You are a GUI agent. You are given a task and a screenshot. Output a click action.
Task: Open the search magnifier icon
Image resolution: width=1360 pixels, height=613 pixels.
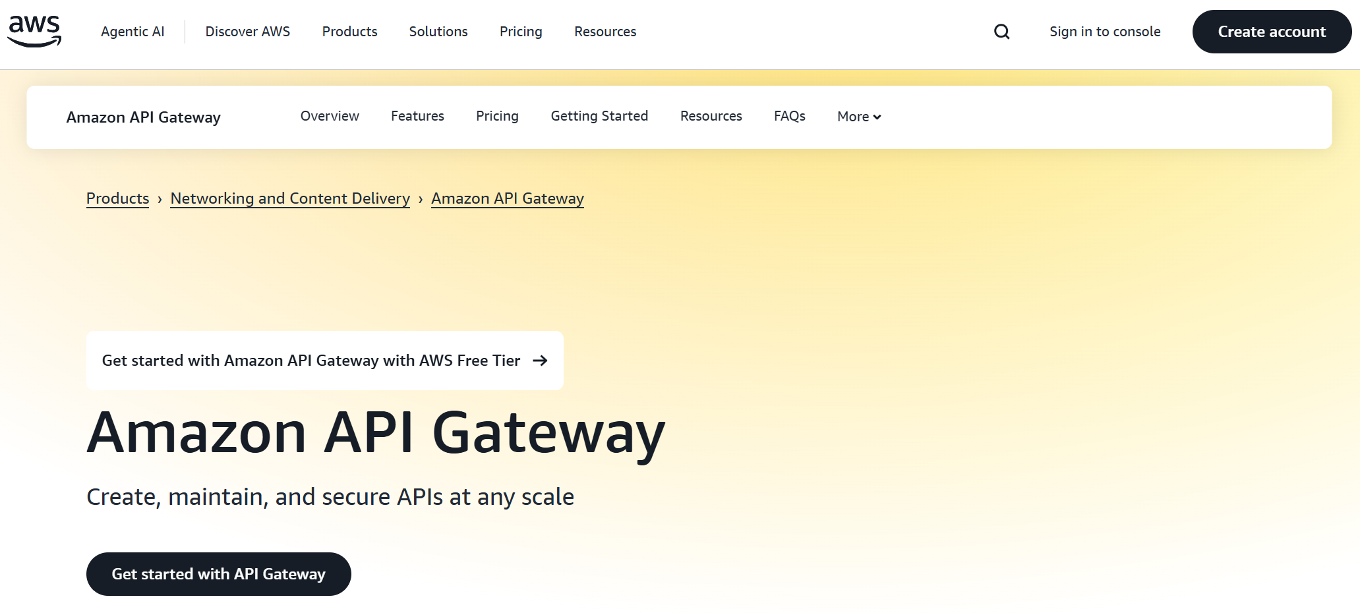tap(1001, 32)
